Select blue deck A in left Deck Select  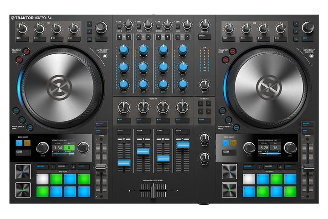tap(19, 143)
